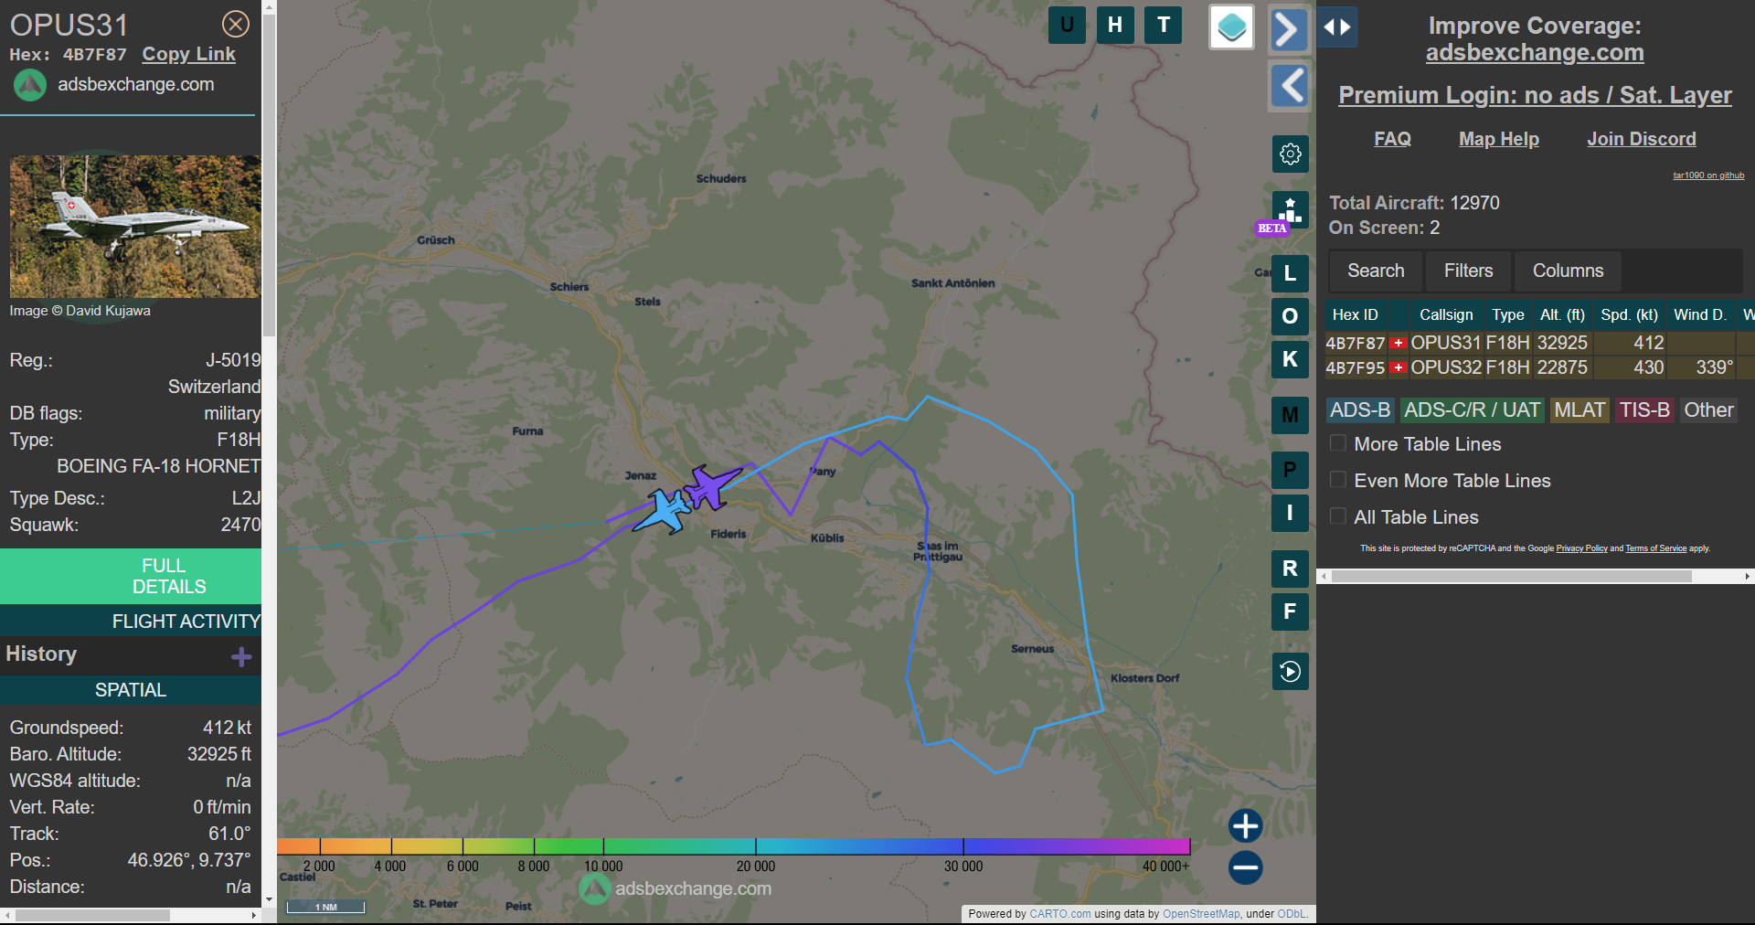The image size is (1755, 925).
Task: Open the OpenStreetMap attribution link
Action: pyautogui.click(x=1201, y=913)
